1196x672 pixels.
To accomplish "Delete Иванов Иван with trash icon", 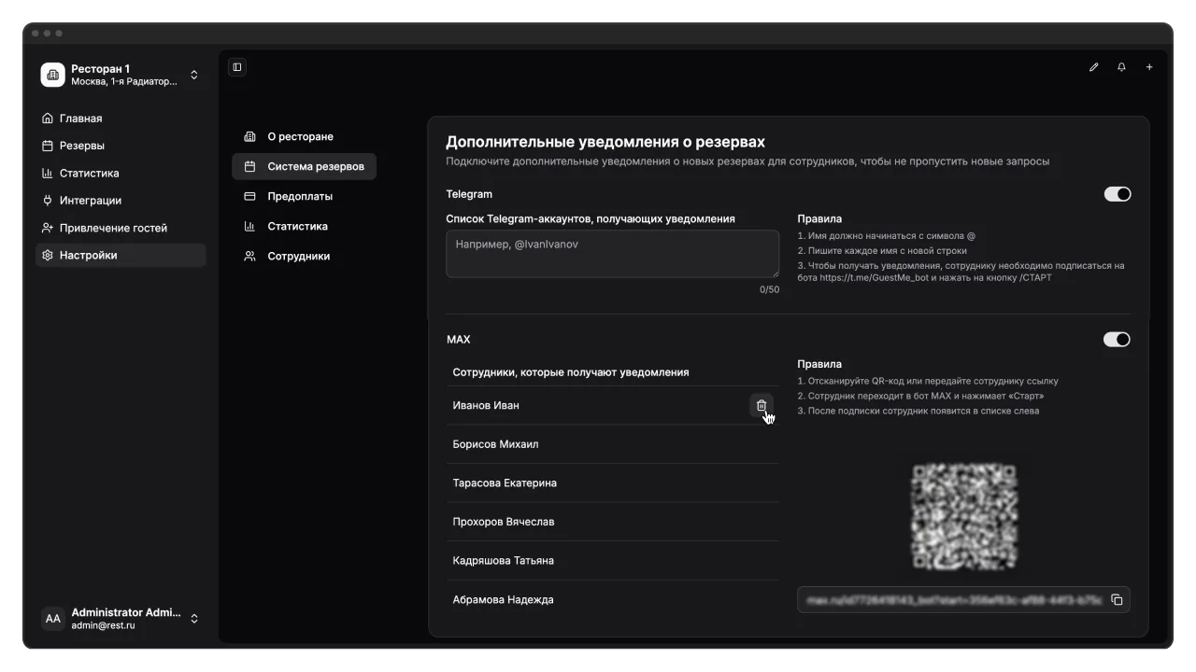I will coord(761,405).
